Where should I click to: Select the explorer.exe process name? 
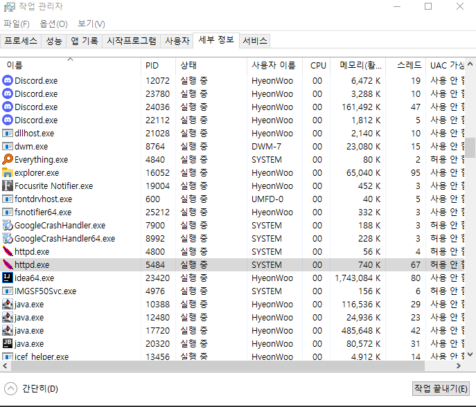(x=37, y=172)
